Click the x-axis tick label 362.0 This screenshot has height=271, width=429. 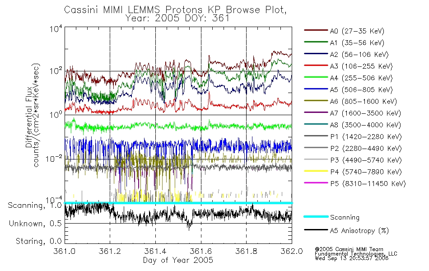point(292,251)
